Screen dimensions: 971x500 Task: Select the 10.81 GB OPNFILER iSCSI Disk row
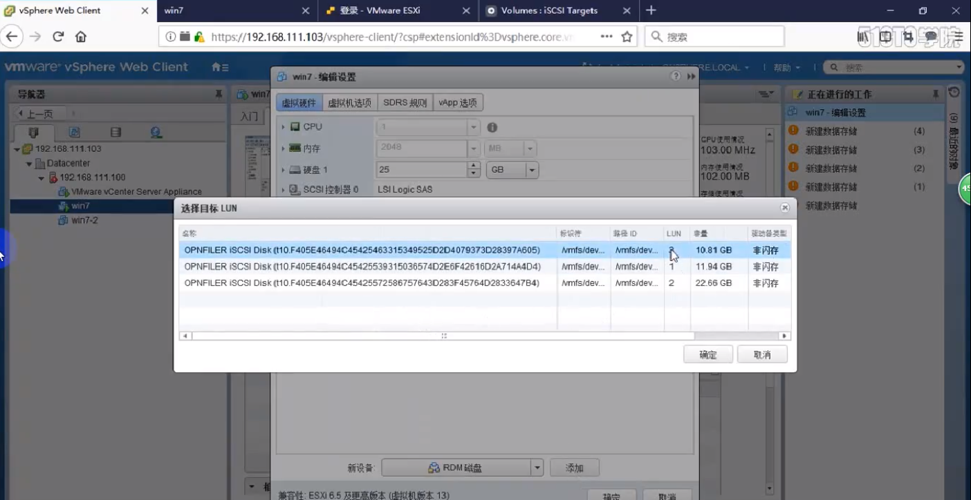pos(484,250)
